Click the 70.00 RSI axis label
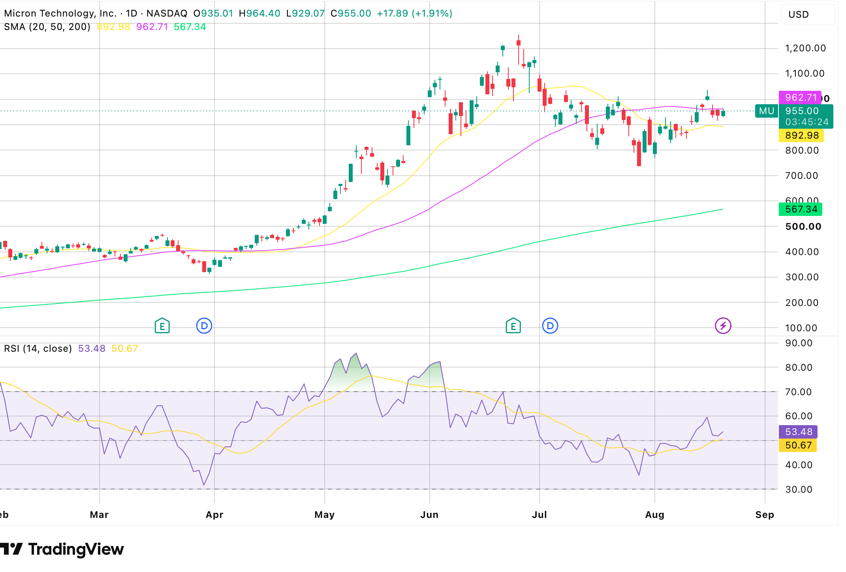846x572 pixels. click(x=799, y=392)
